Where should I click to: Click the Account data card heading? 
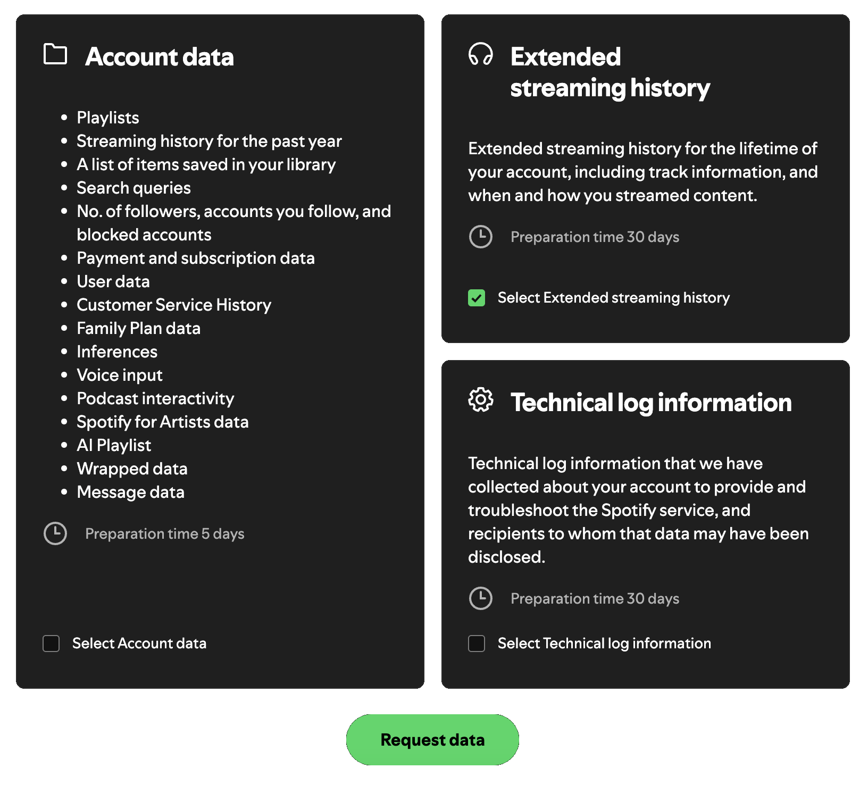[x=161, y=57]
